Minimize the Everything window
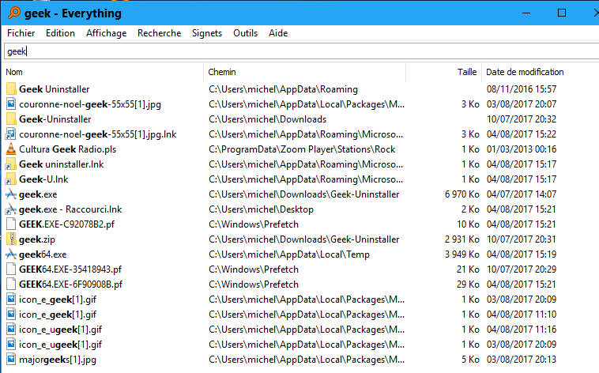599x373 pixels. (526, 13)
